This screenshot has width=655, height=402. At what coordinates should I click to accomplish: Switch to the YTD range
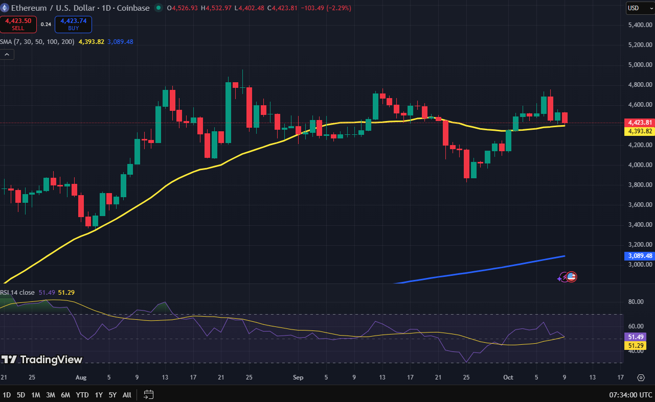(82, 395)
